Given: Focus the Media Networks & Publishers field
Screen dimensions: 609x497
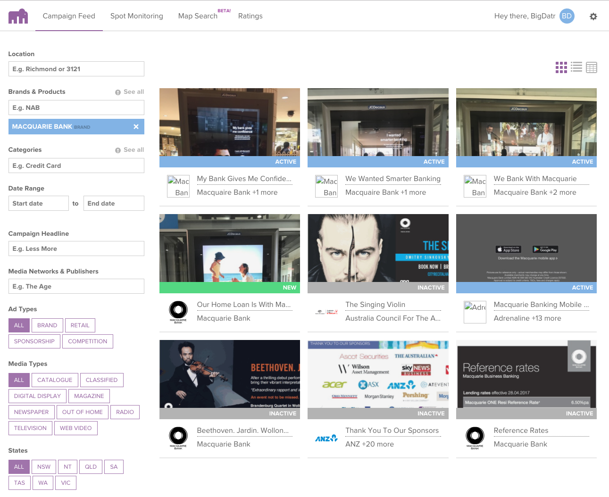Looking at the screenshot, I should click(x=76, y=286).
